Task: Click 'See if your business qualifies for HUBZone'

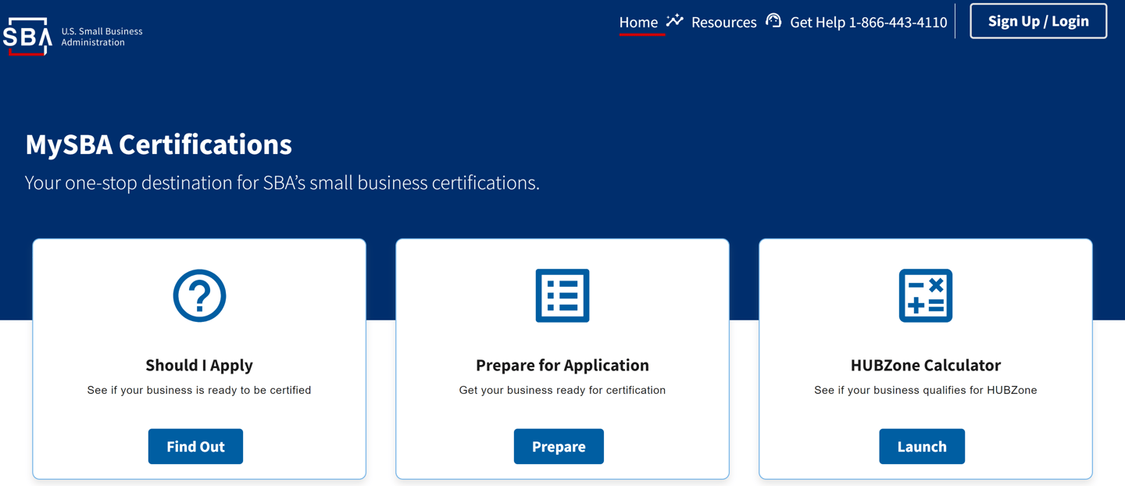Action: 926,390
